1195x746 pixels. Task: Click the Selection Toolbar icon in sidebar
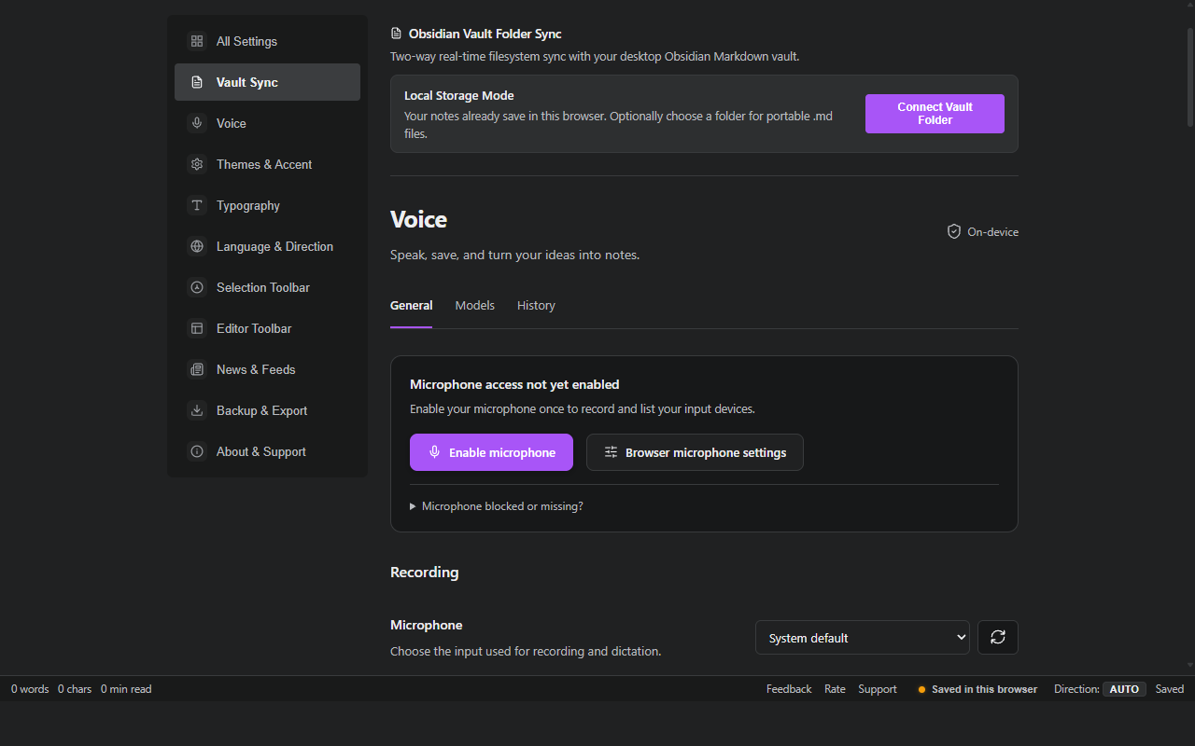pos(197,287)
